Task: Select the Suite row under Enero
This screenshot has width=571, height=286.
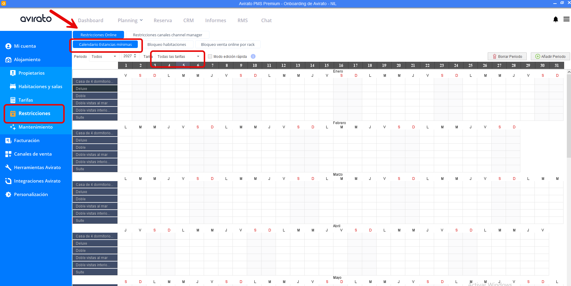Action: (x=95, y=118)
